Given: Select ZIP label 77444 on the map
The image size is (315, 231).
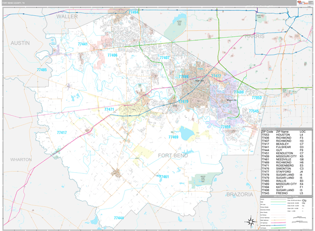Looking at the screenshot, I should pos(119,218).
